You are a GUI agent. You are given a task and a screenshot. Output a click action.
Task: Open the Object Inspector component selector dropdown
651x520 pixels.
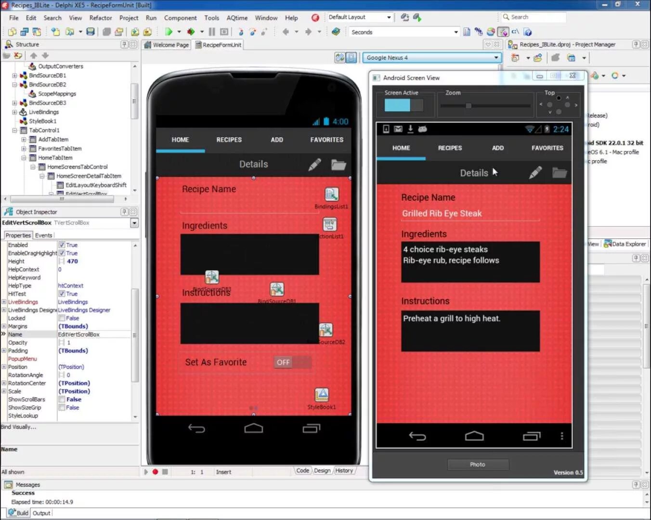click(134, 223)
